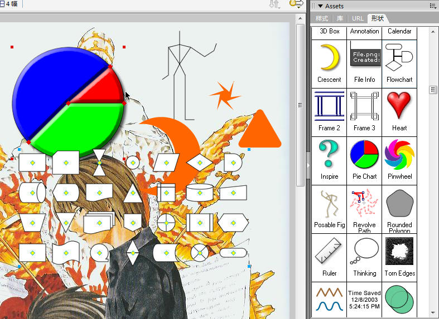This screenshot has height=319, width=439.
Task: Click the red Heart shape
Action: click(399, 112)
